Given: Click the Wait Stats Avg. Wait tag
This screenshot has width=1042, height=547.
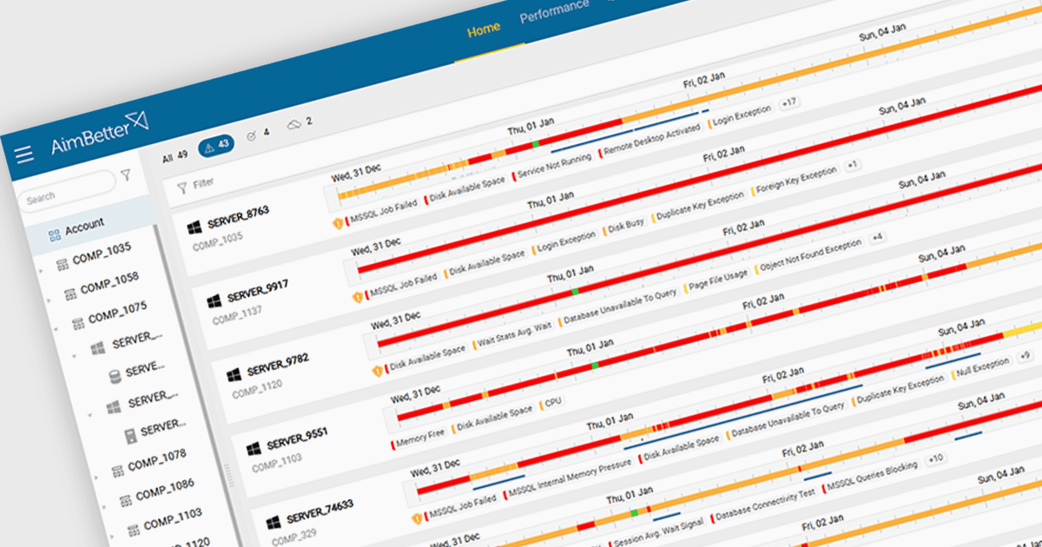Looking at the screenshot, I should click(512, 334).
